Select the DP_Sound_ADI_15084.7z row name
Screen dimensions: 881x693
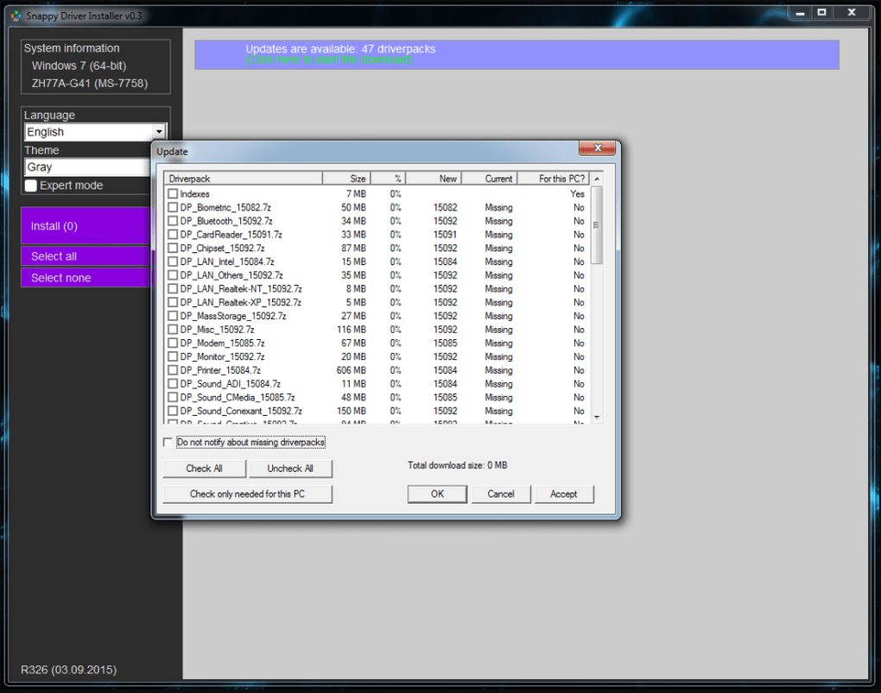pyautogui.click(x=231, y=383)
